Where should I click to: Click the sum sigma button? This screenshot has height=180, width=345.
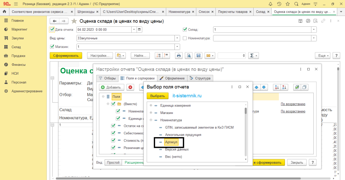[x=253, y=56]
